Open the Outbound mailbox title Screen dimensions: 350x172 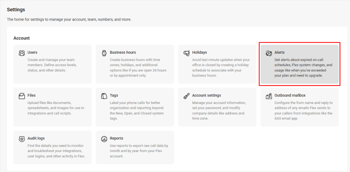290,95
